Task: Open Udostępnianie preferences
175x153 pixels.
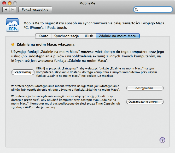Action: 145,88
